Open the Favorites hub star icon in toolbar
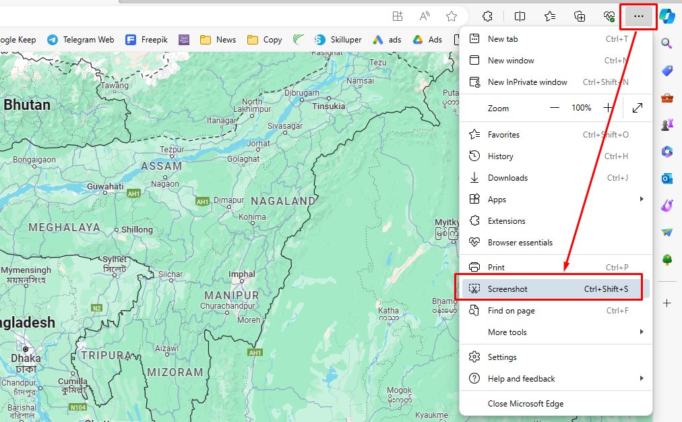The width and height of the screenshot is (682, 422). coord(549,16)
